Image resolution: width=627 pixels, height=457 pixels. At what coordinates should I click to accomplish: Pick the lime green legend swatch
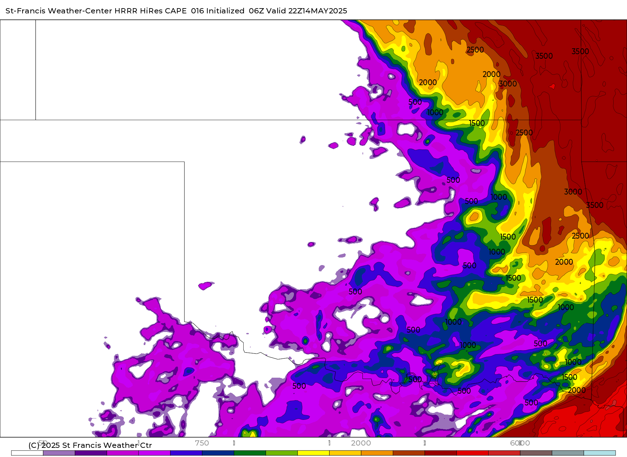(281, 453)
